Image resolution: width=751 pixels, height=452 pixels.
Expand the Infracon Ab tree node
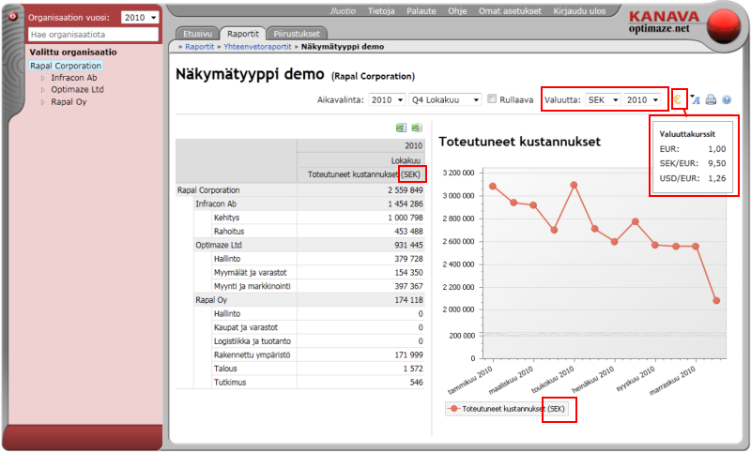click(42, 78)
